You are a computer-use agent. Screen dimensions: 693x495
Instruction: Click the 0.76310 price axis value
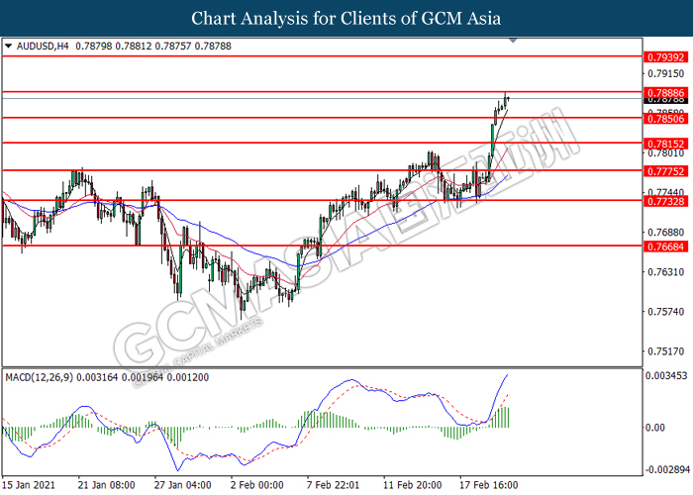click(665, 272)
